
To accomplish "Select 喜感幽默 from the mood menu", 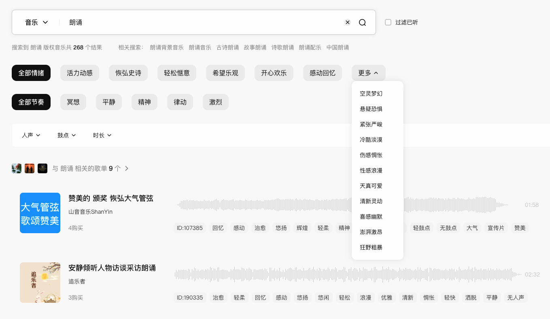I will [371, 217].
